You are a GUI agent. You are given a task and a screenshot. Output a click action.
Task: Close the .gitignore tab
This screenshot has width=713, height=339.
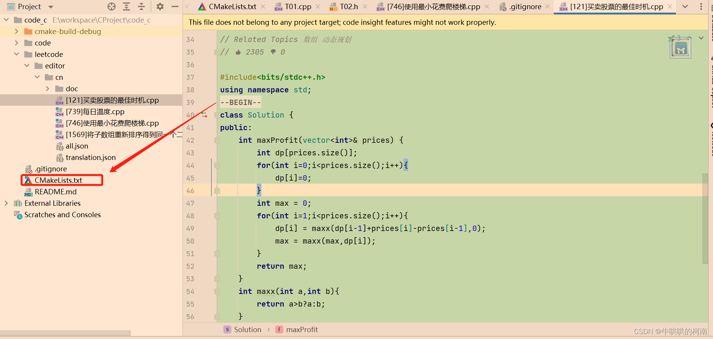pyautogui.click(x=548, y=6)
